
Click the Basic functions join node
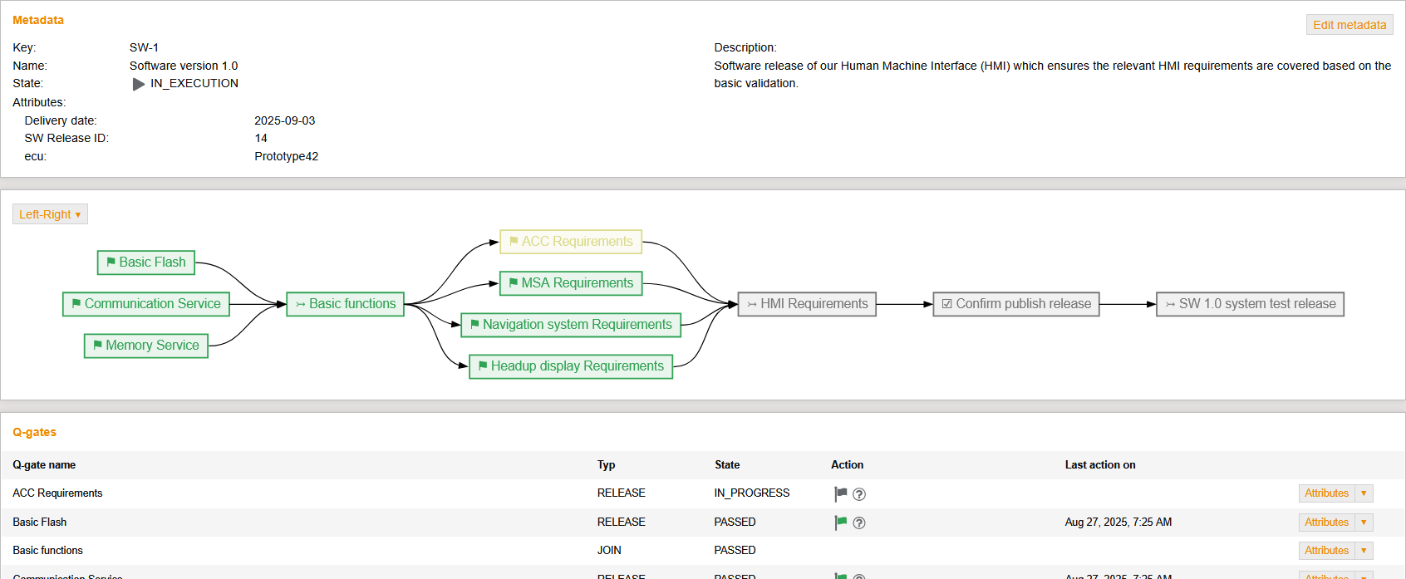[345, 304]
